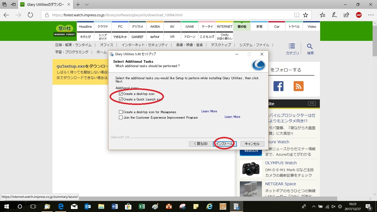
Task: Open the システム・ファイル category link
Action: 254,45
